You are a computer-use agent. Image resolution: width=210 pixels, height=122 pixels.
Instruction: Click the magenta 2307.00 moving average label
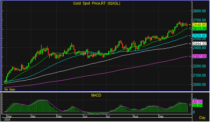click(199, 56)
